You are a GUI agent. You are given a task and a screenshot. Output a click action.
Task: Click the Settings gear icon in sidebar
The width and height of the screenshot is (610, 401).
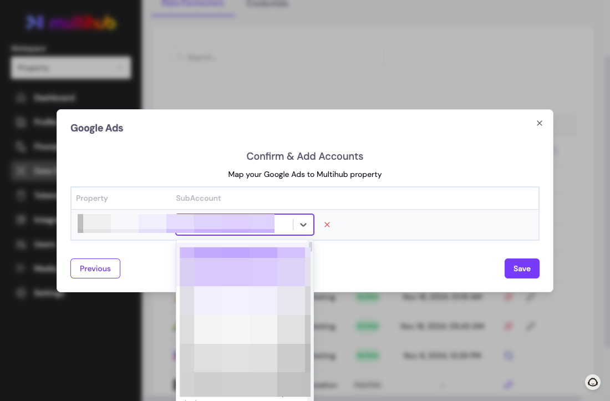(x=21, y=293)
